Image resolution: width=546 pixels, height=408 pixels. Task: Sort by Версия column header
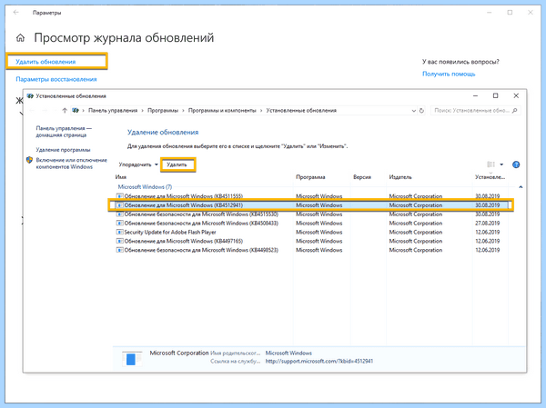coord(362,177)
